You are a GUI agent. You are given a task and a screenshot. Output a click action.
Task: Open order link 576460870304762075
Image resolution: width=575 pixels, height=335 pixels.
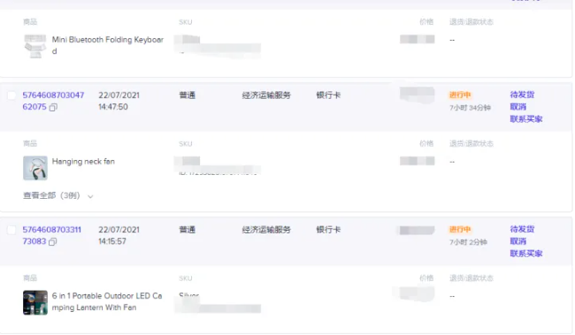point(53,101)
